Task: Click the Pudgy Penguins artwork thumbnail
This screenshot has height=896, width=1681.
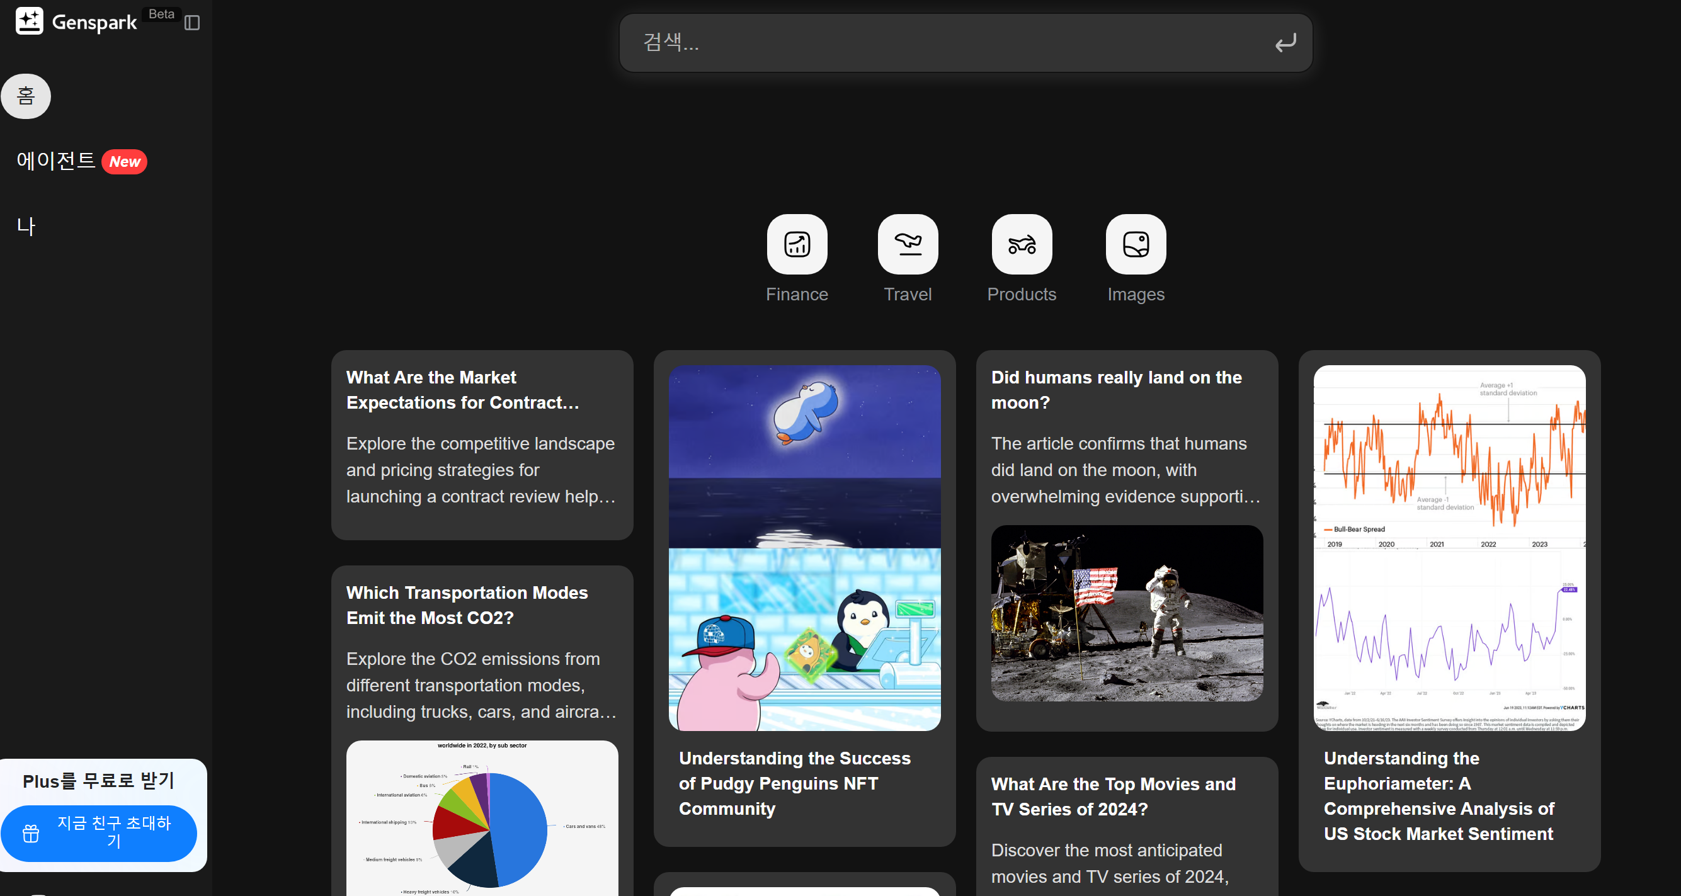Action: pyautogui.click(x=804, y=547)
